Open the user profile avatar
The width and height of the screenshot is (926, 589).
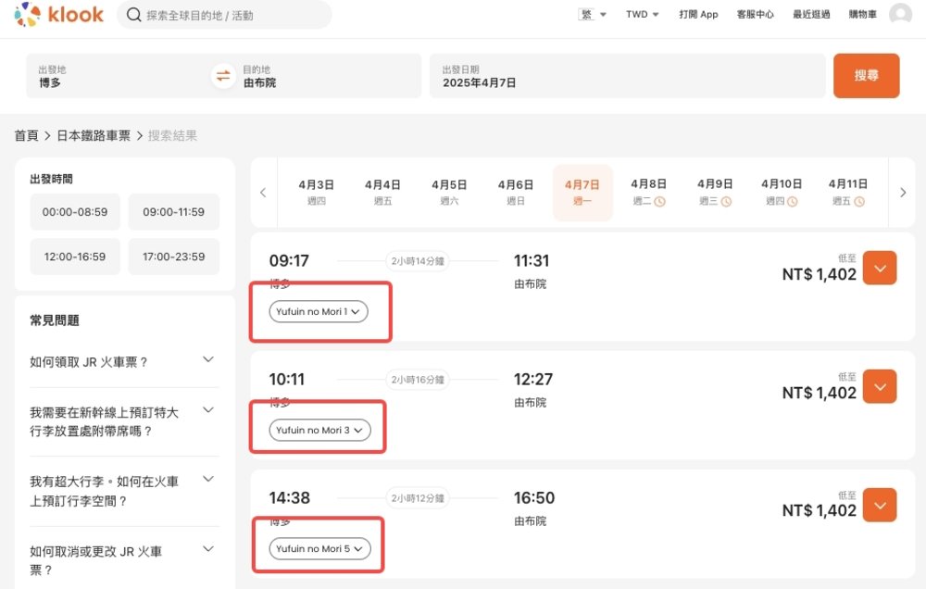tap(899, 15)
